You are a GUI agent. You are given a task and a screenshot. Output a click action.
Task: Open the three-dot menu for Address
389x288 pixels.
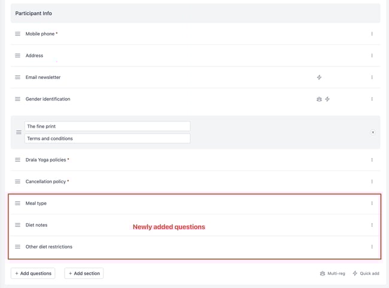[x=372, y=56]
